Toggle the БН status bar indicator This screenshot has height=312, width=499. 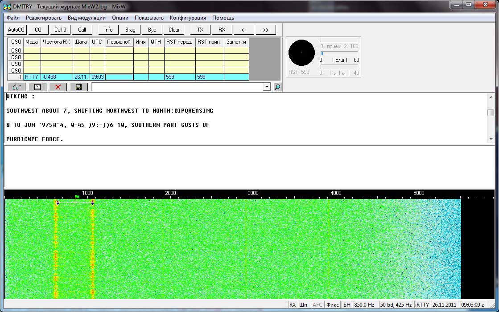(x=347, y=305)
